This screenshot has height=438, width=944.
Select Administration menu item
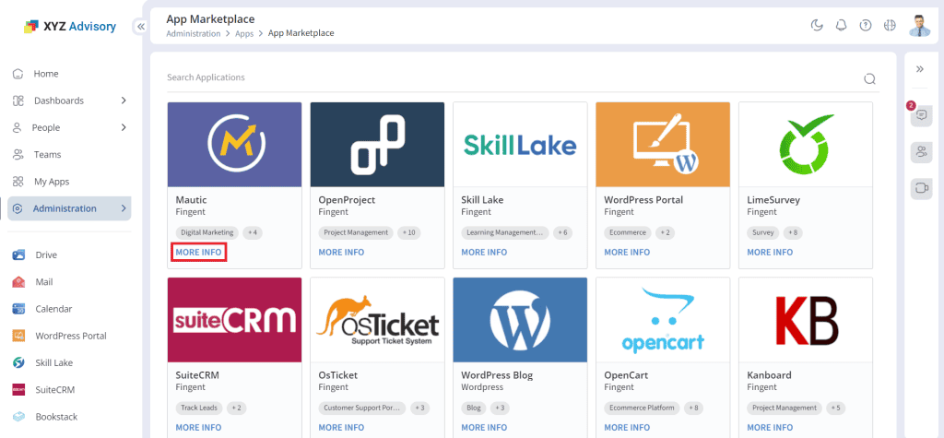pos(69,208)
